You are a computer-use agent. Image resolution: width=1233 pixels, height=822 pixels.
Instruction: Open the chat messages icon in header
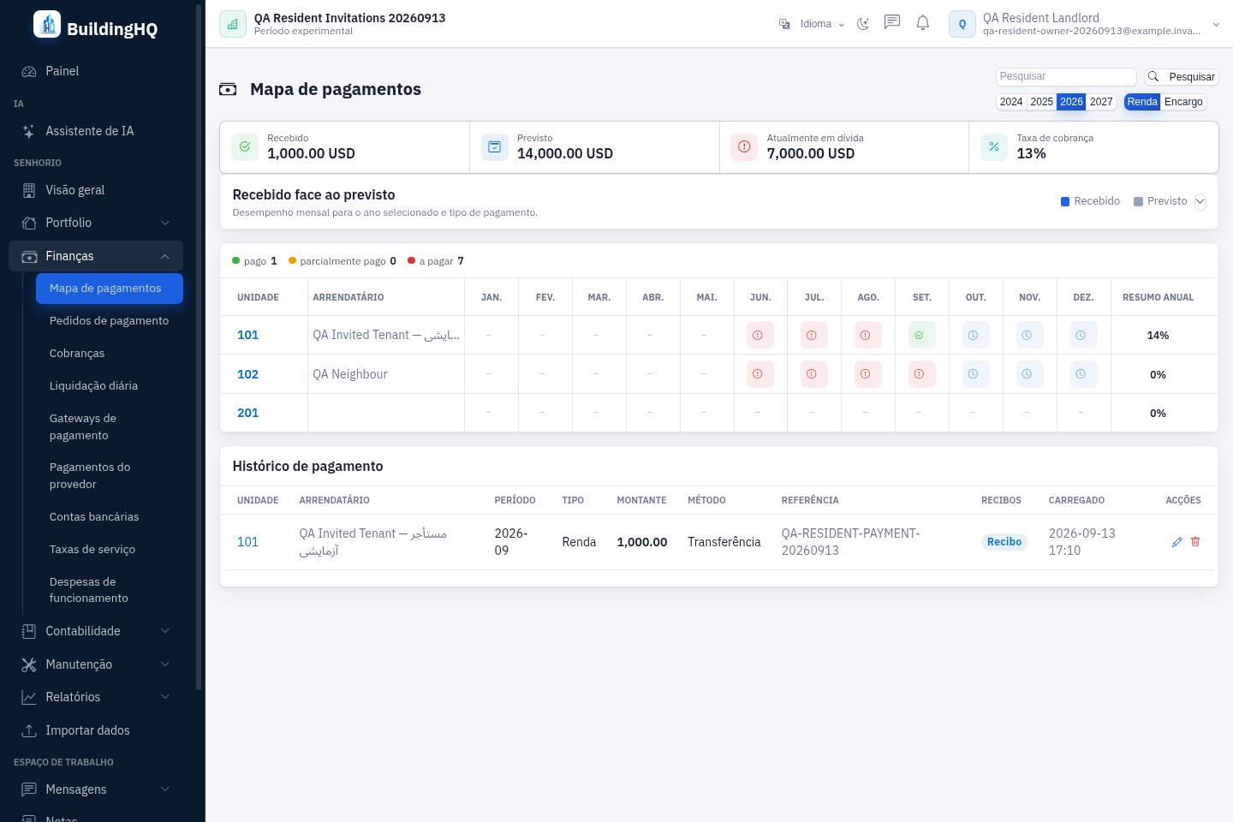tap(892, 22)
